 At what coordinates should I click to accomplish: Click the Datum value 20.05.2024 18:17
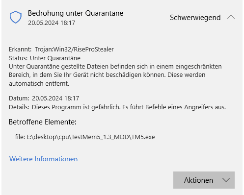(x=55, y=98)
